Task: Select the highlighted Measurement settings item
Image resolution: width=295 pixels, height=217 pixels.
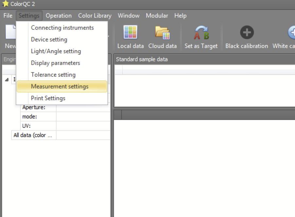Action: click(x=60, y=86)
